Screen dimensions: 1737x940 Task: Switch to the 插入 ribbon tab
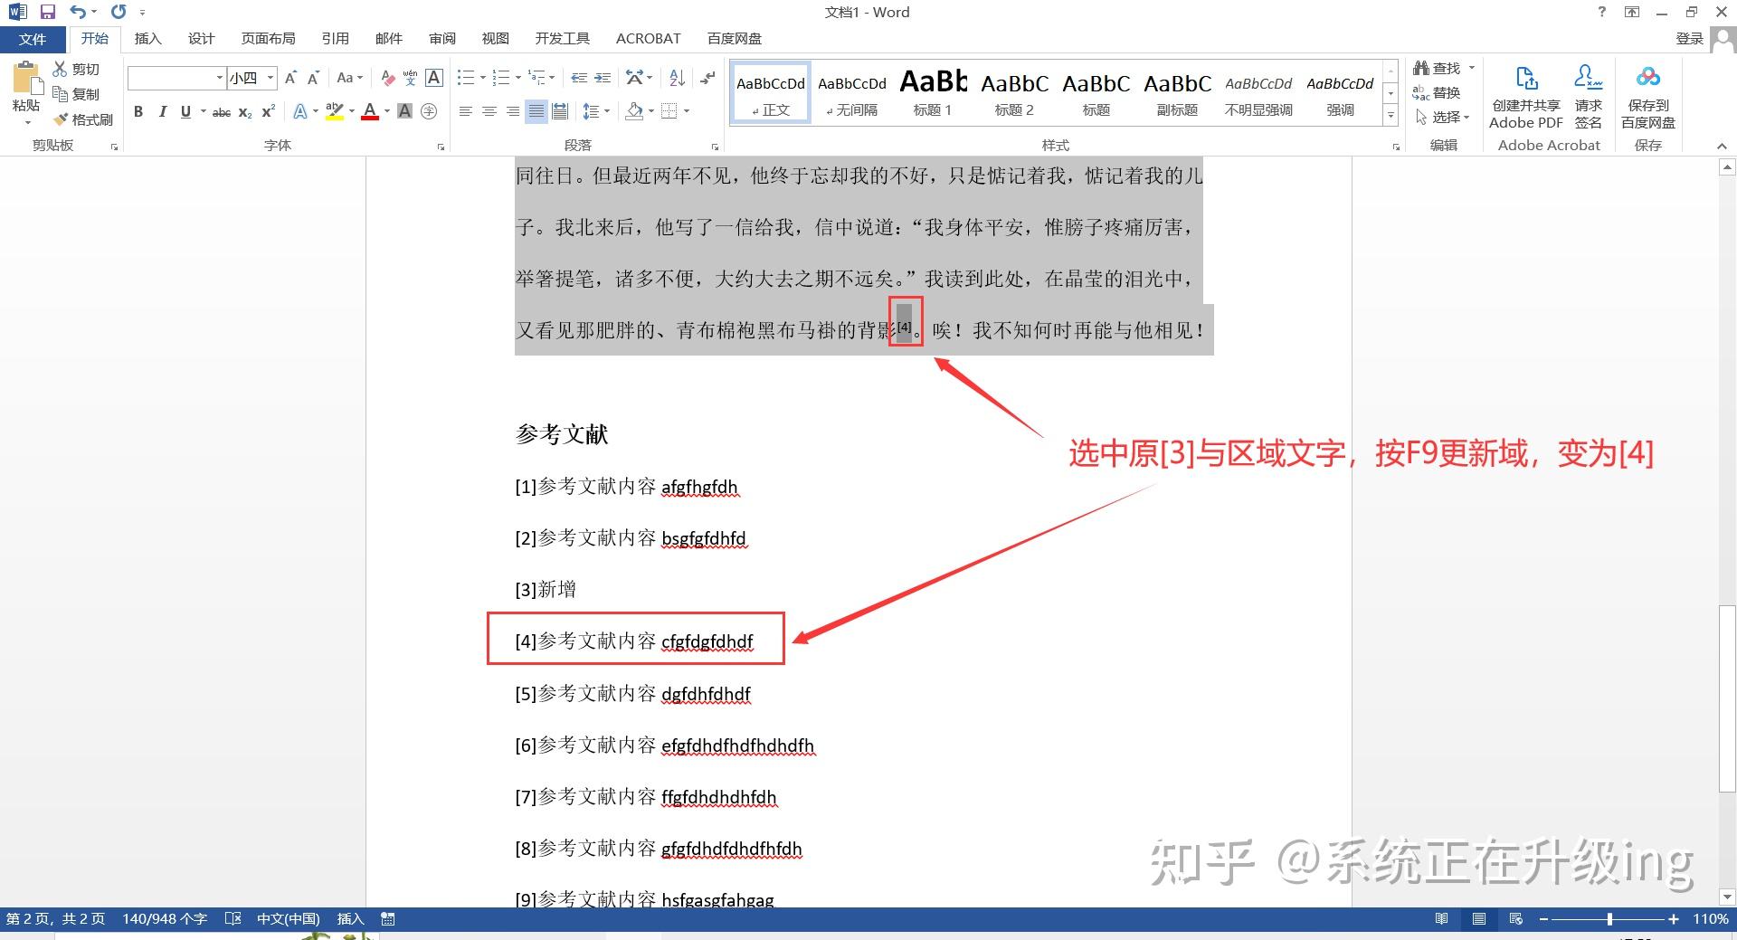click(147, 38)
